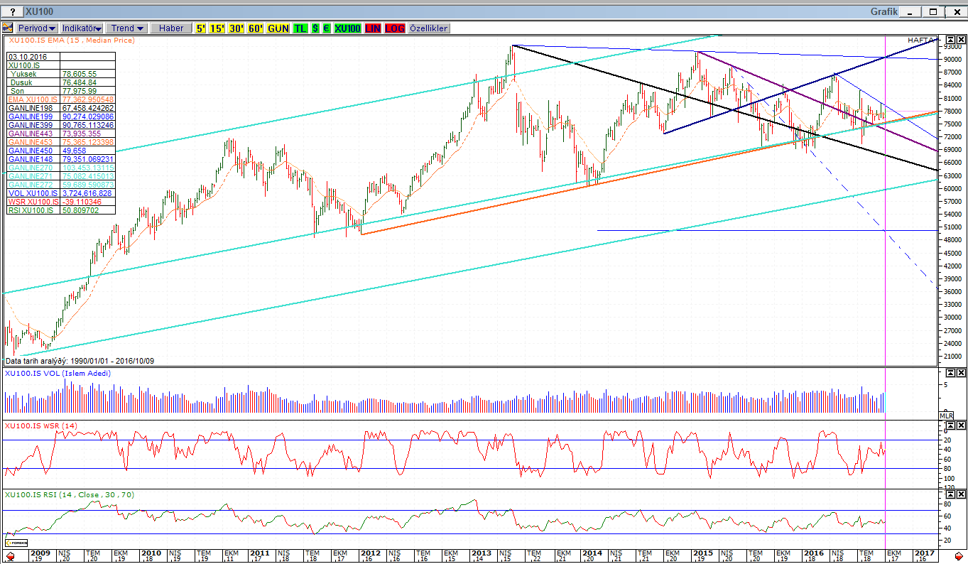Open the Trend dropdown menu
The image size is (968, 564).
126,28
